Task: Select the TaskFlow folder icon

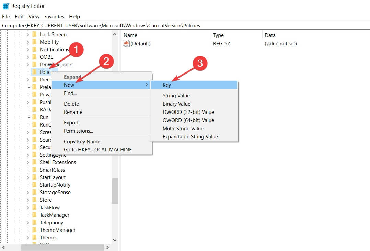Action: [x=34, y=208]
